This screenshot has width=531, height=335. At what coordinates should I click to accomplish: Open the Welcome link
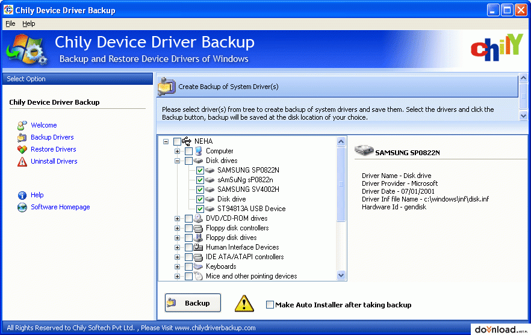coord(44,125)
